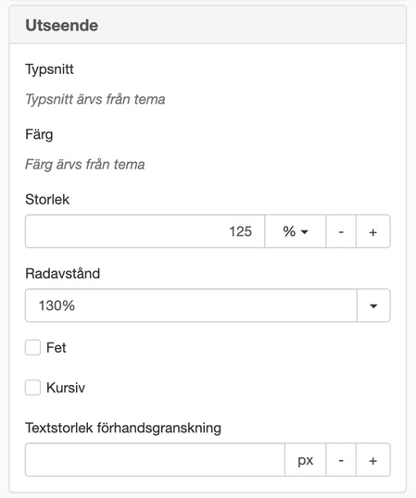
Task: Decrease Storlek with the minus button
Action: click(341, 231)
